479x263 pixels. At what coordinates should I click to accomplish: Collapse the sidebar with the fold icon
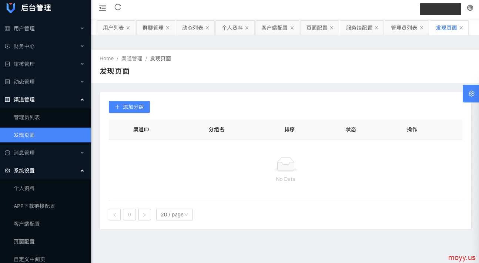click(103, 8)
